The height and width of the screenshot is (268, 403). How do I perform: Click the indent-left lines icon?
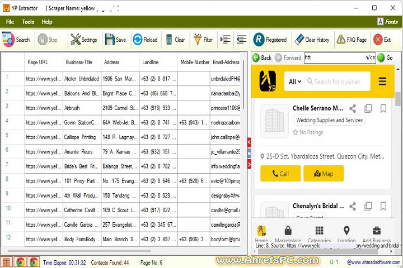pyautogui.click(x=241, y=40)
